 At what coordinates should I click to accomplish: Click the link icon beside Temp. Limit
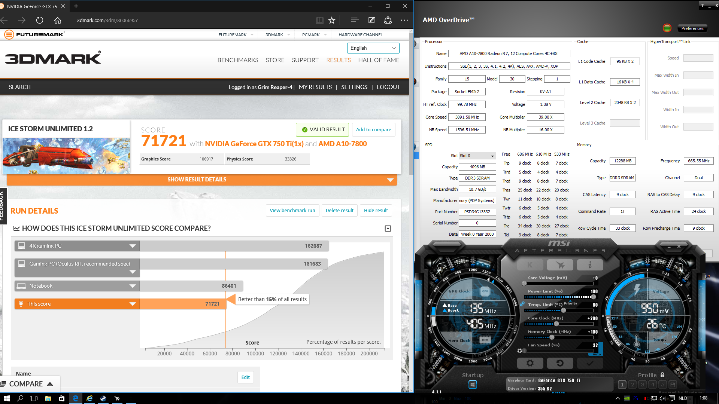(x=522, y=304)
